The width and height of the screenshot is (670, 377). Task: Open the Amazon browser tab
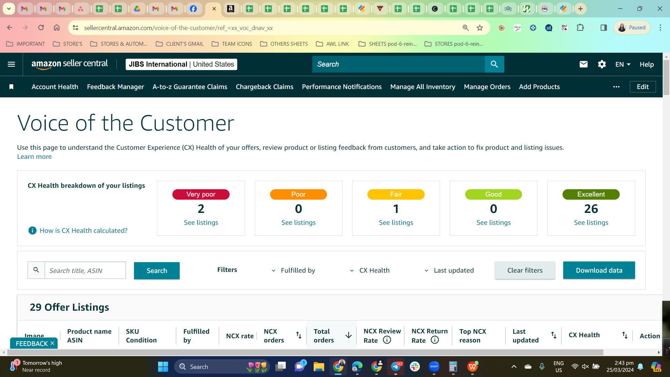click(x=231, y=9)
